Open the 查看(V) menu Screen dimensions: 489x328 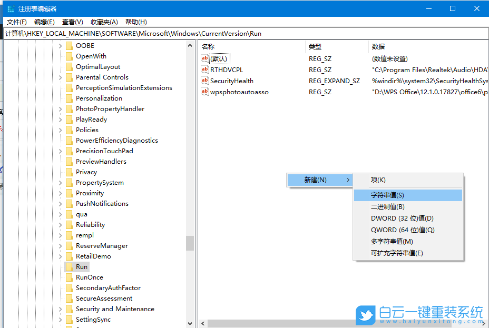72,22
